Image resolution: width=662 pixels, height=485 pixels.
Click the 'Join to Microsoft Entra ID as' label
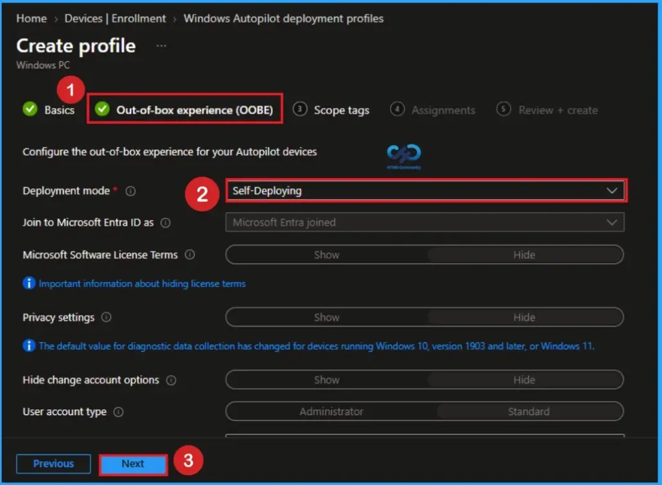(88, 222)
